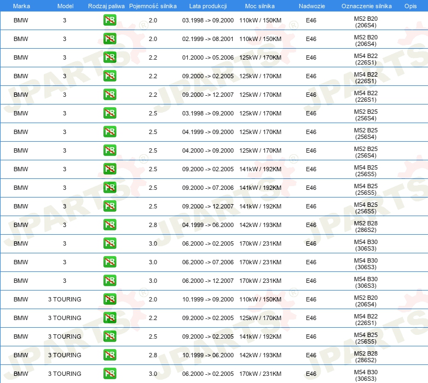Click 110kW / 150KM in the 02.1999 row
Screen dimensions: 428x383
(260, 39)
